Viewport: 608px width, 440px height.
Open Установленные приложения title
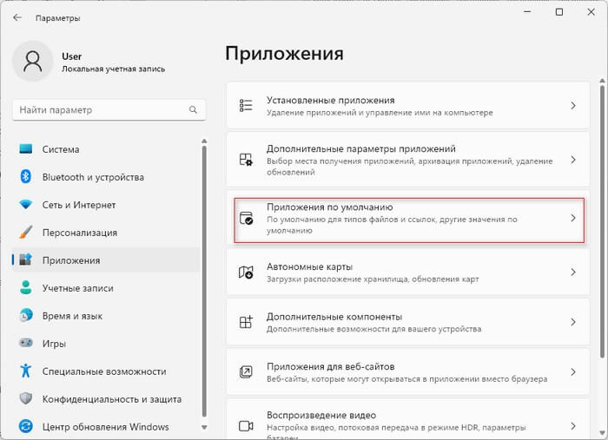pyautogui.click(x=331, y=101)
